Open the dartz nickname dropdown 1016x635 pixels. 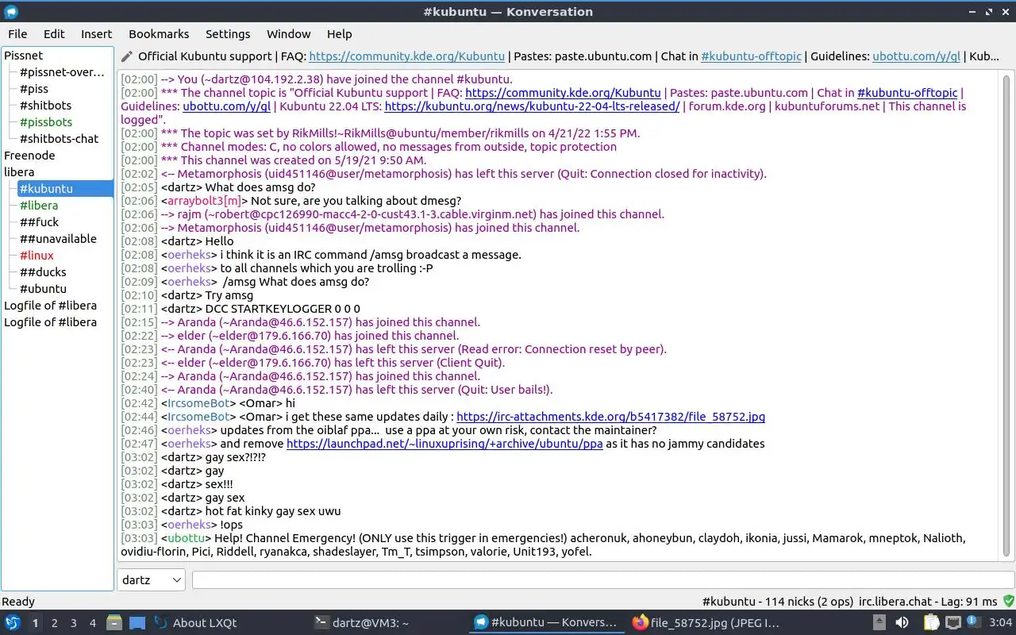click(x=151, y=579)
